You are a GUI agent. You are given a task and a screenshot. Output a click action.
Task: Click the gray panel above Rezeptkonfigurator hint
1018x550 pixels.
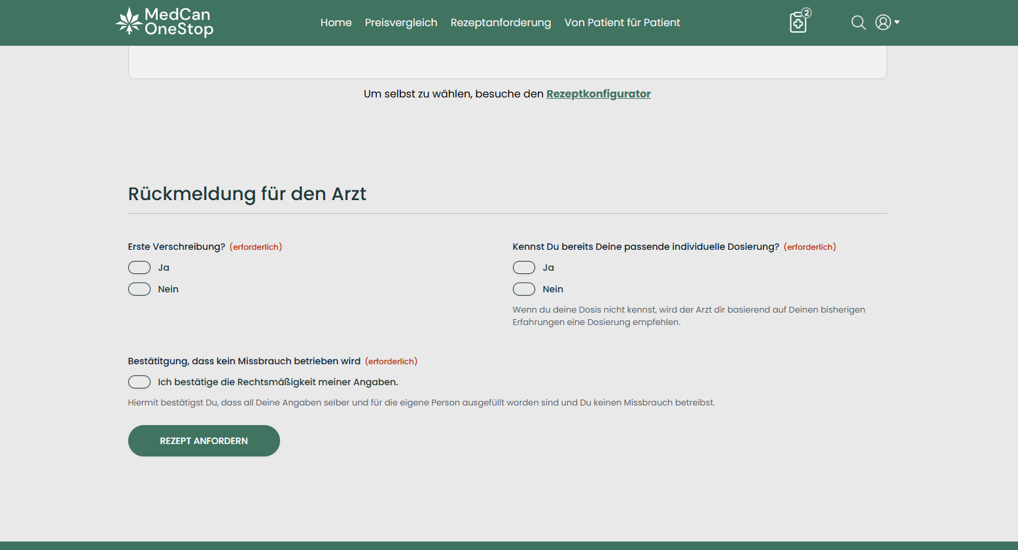coord(507,62)
